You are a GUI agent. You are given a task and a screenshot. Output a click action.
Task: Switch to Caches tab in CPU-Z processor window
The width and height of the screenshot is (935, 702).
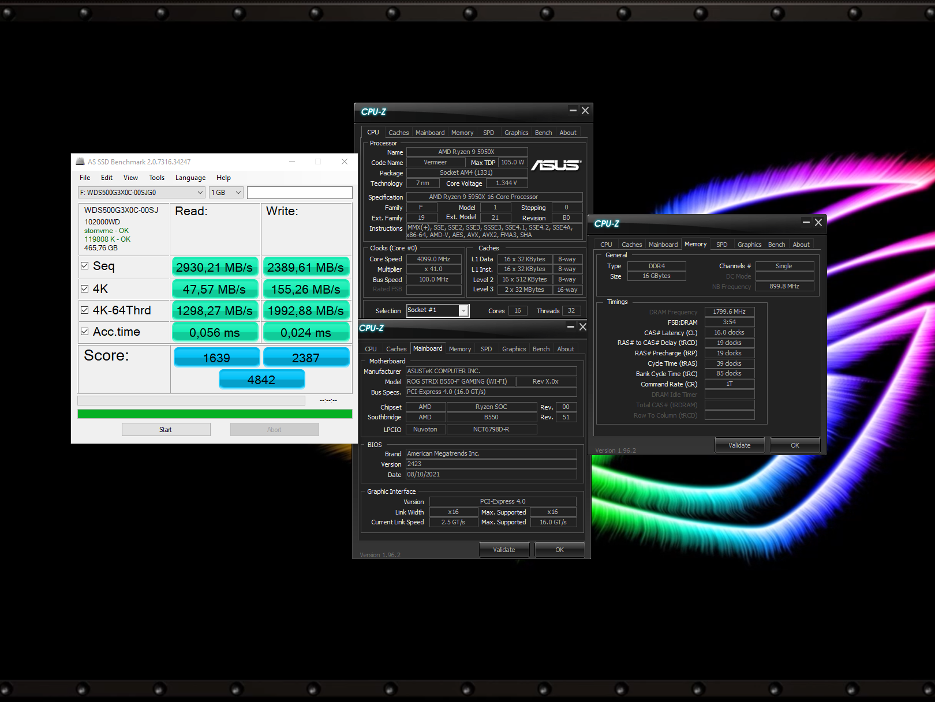398,133
